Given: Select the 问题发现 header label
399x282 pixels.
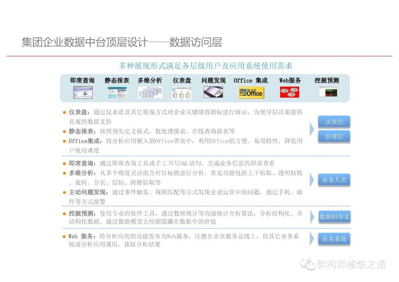Looking at the screenshot, I should tap(214, 80).
